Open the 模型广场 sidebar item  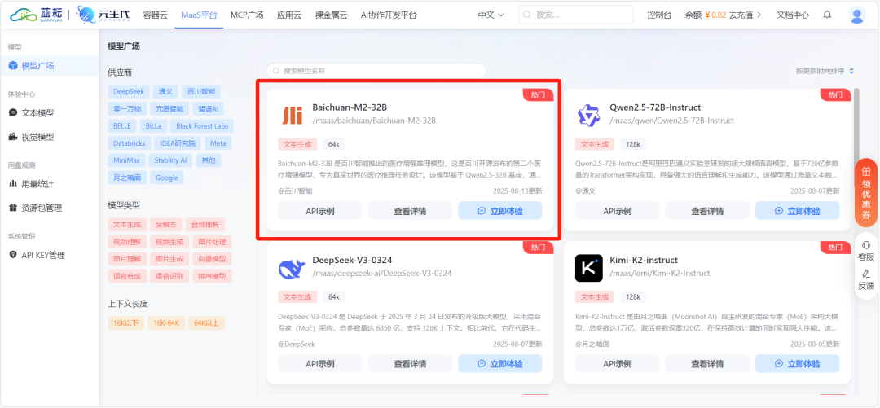click(50, 66)
